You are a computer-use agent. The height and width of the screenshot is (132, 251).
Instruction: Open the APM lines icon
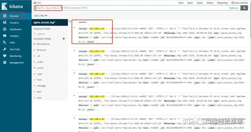5,42
